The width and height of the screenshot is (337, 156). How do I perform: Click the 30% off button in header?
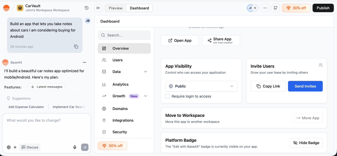click(296, 8)
